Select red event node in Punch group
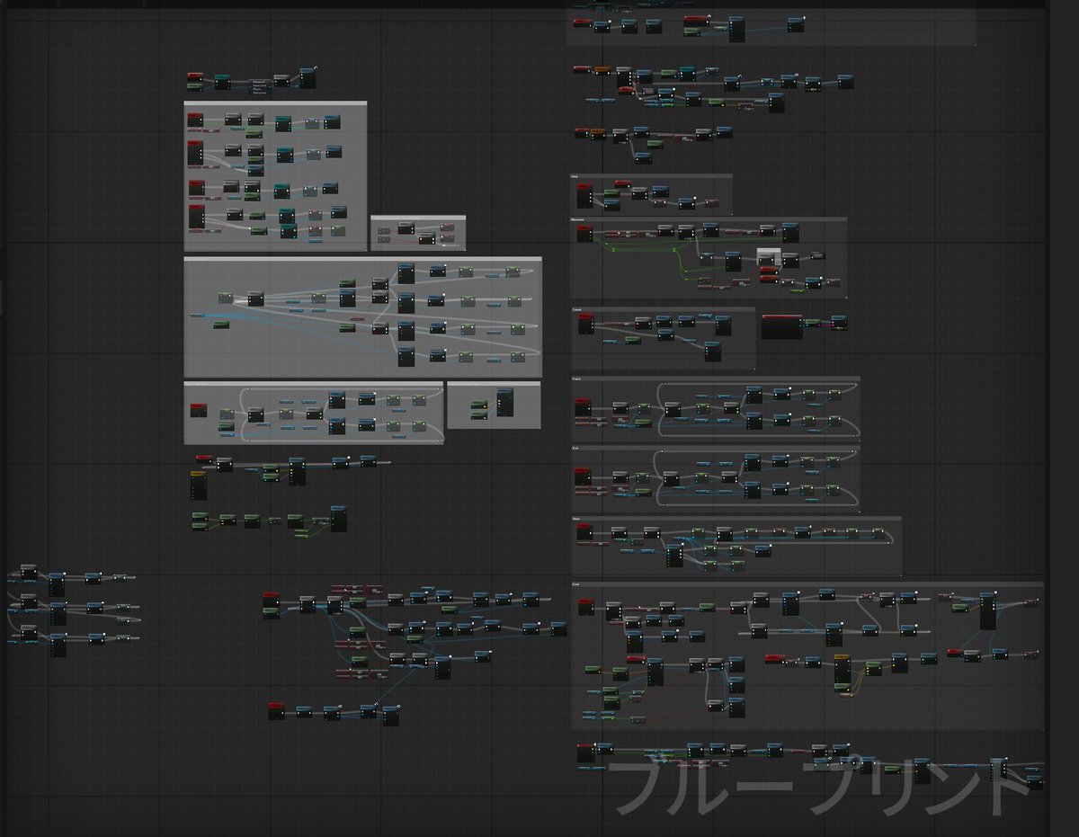 click(584, 406)
